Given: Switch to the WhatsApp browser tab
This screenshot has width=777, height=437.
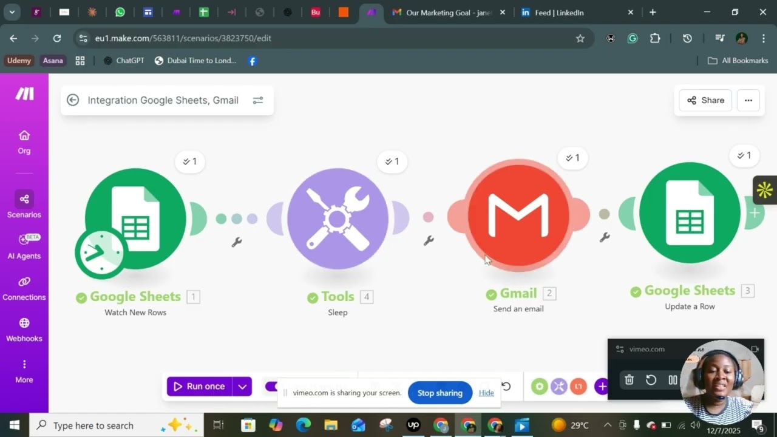Looking at the screenshot, I should pyautogui.click(x=120, y=12).
